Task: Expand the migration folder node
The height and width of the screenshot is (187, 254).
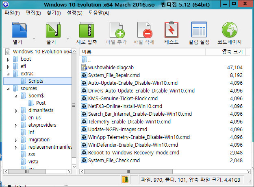Action: 16,140
